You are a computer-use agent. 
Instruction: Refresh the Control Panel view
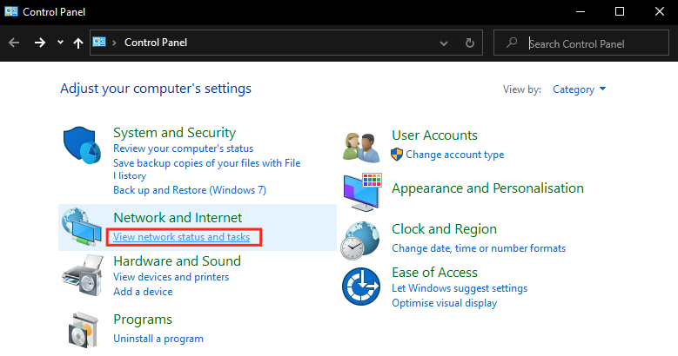pyautogui.click(x=470, y=43)
